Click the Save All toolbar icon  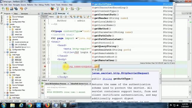tap(16, 9)
